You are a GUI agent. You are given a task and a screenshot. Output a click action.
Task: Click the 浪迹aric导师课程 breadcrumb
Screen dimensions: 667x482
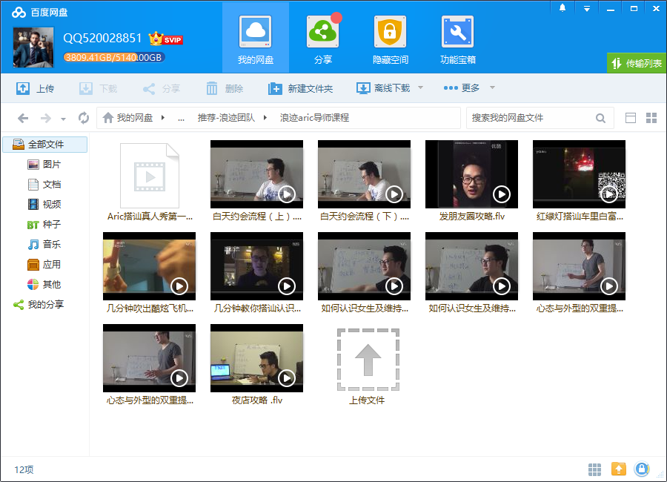click(x=314, y=117)
